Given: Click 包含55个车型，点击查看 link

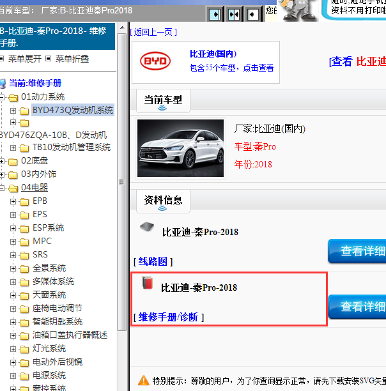Looking at the screenshot, I should (x=231, y=68).
